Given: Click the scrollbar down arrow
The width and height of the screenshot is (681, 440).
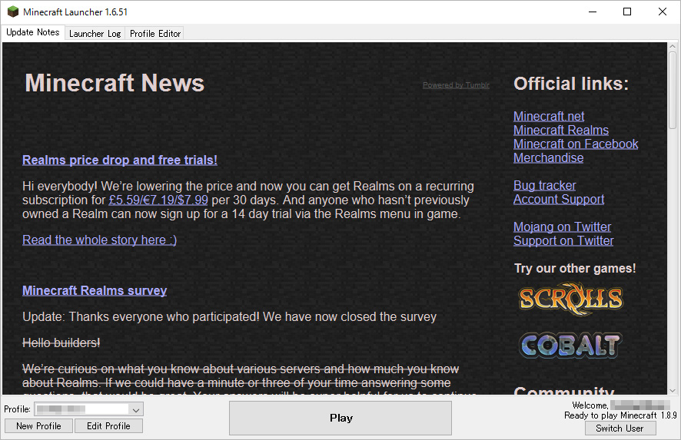Looking at the screenshot, I should pyautogui.click(x=673, y=391).
